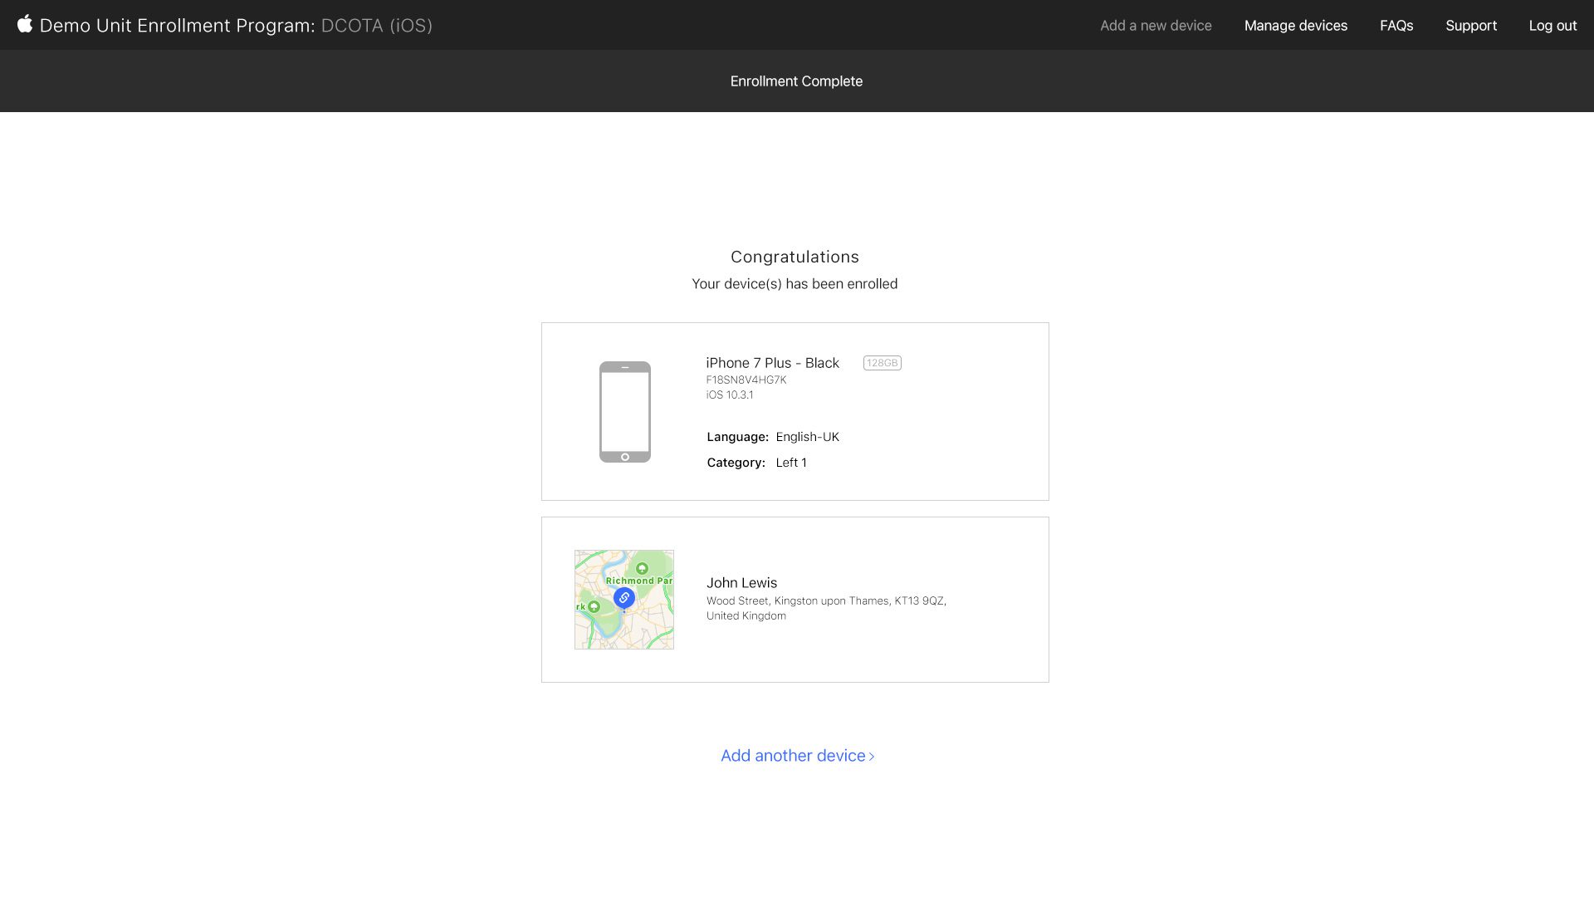
Task: Click the United Kingdom text
Action: [746, 616]
